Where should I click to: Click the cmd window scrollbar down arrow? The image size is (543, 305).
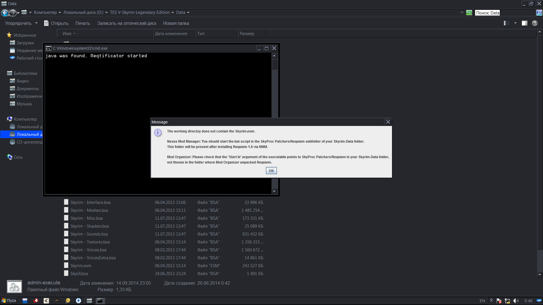point(274,191)
